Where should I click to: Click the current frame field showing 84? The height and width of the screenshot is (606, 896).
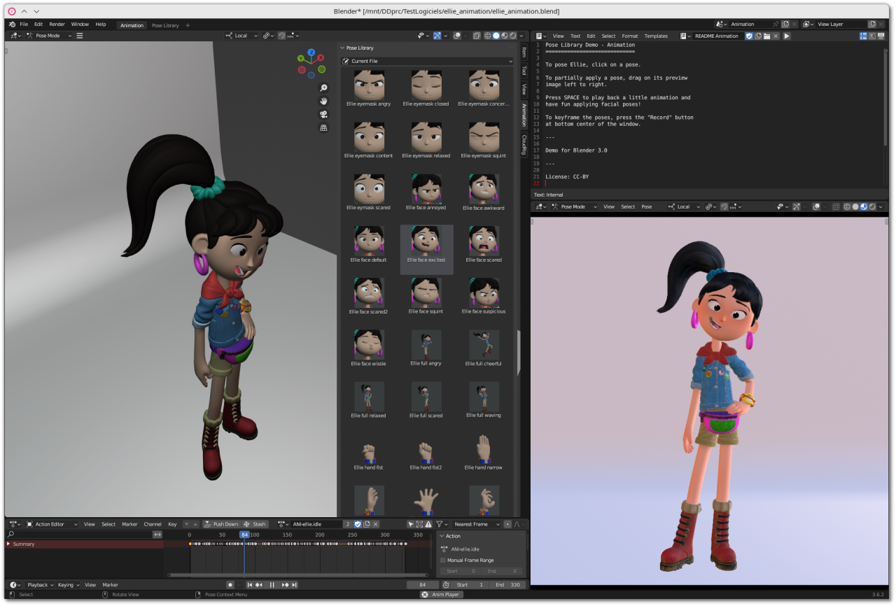click(x=423, y=585)
